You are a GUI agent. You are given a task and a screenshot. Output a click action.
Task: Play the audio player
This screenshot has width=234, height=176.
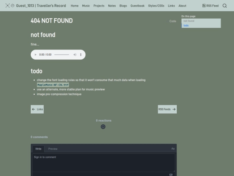click(36, 55)
